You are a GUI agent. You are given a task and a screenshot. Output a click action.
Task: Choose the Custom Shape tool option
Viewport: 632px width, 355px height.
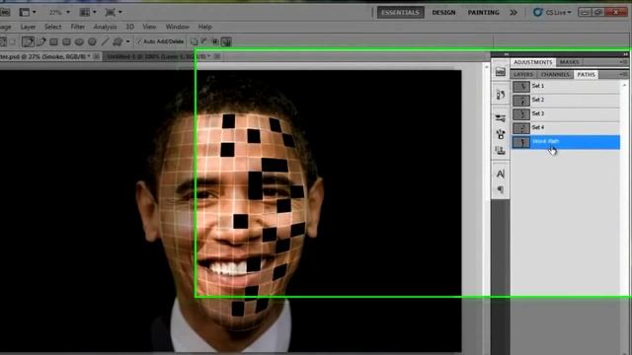[118, 41]
